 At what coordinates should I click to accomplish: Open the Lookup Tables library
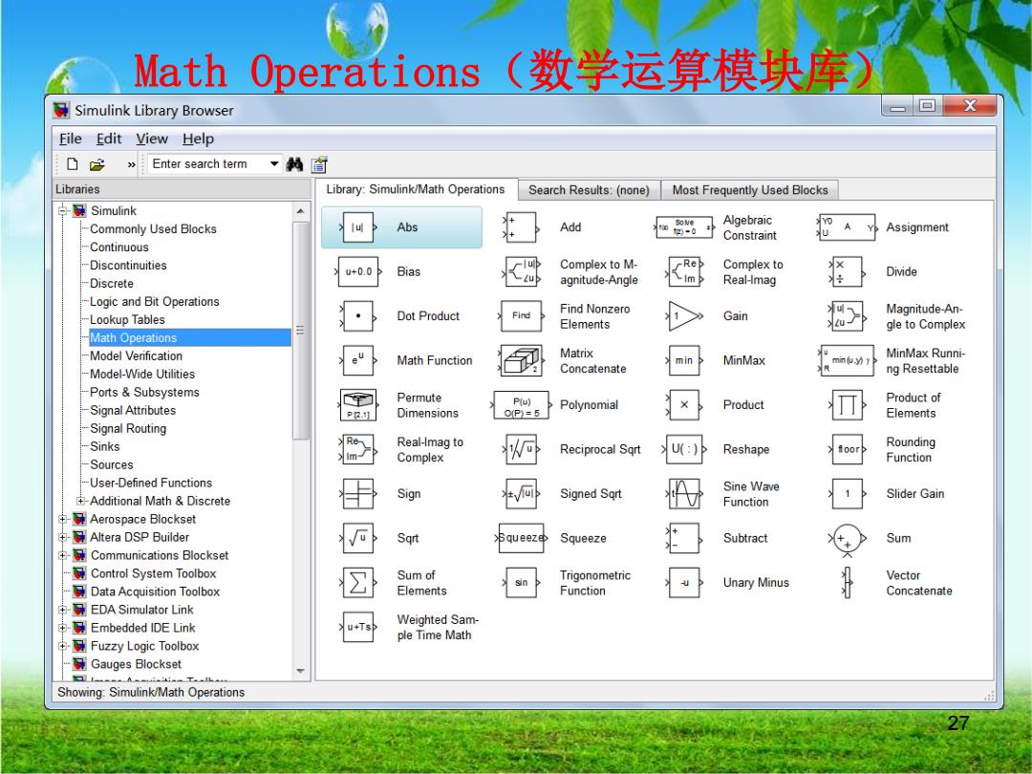point(128,320)
